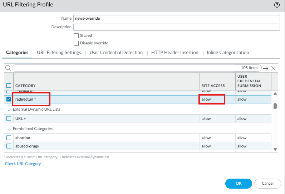
Task: Click the X icon to clear search
Action: (x=273, y=68)
